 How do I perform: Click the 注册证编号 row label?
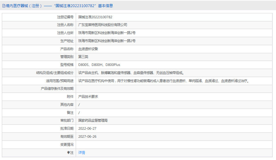click(x=65, y=17)
